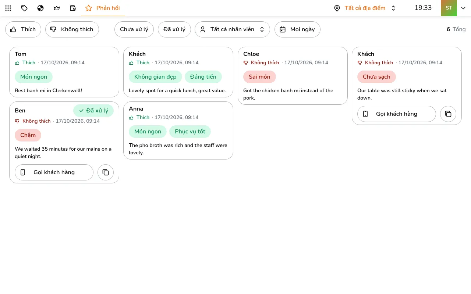This screenshot has width=471, height=294.
Task: Copy phone number on Ben's feedback card
Action: [106, 172]
